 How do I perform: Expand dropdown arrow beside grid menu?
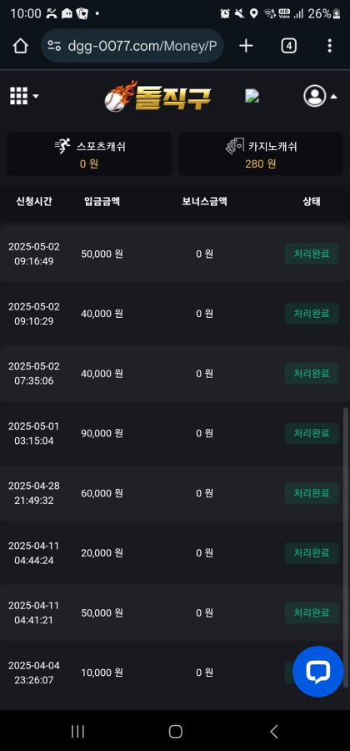click(x=35, y=96)
